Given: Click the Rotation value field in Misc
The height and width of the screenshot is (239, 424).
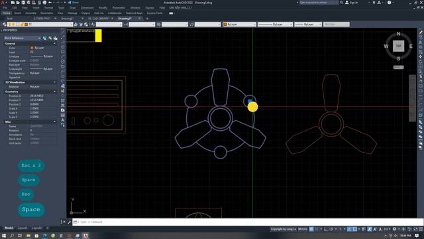Looking at the screenshot, I should coord(43,130).
